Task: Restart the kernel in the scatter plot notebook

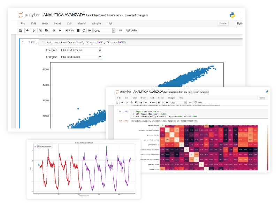Action: tap(84, 31)
